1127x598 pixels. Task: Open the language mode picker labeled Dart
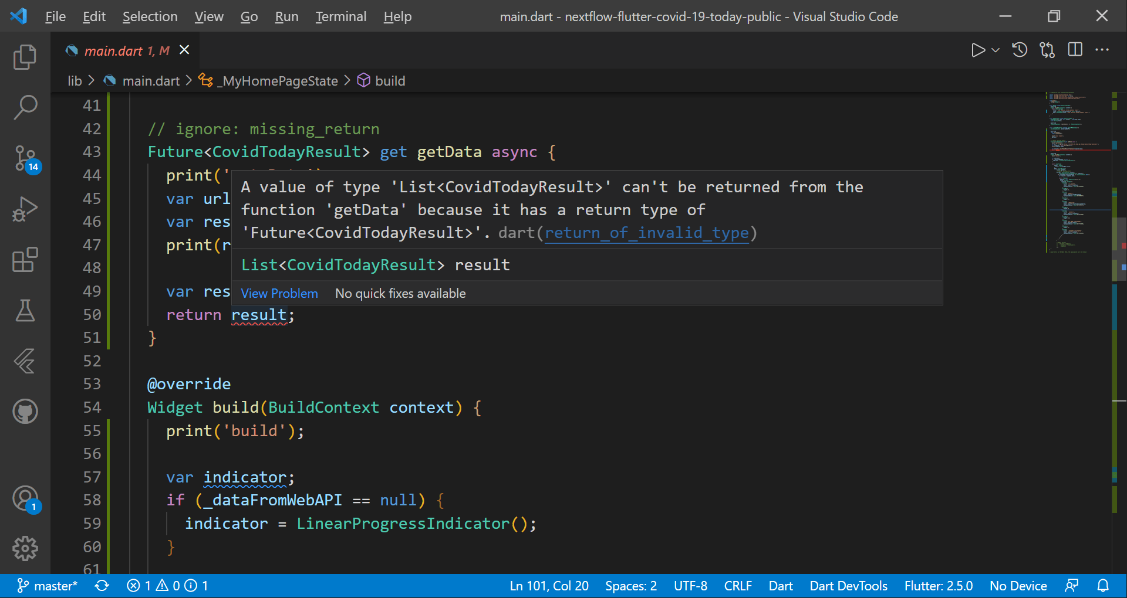[x=781, y=585]
